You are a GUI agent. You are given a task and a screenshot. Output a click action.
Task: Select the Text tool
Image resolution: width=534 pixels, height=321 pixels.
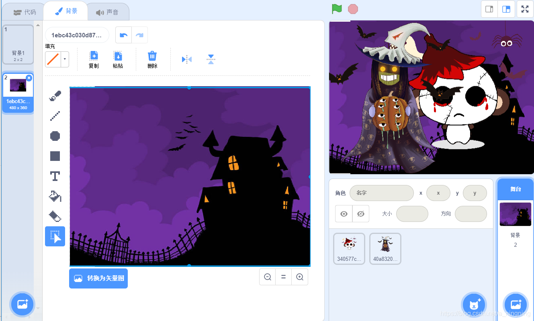pos(55,176)
